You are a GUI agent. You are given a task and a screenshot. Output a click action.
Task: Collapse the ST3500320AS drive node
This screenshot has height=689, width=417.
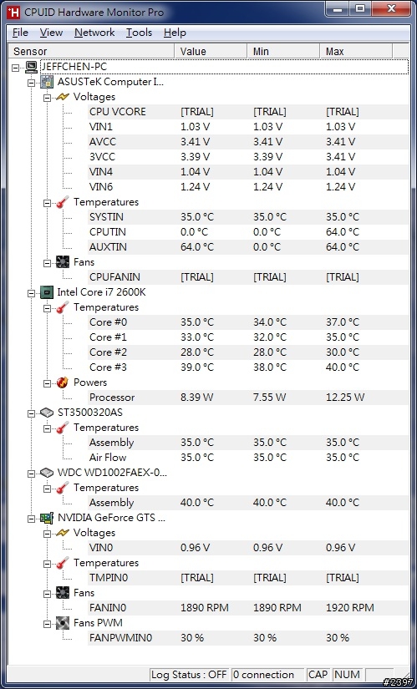(x=31, y=413)
